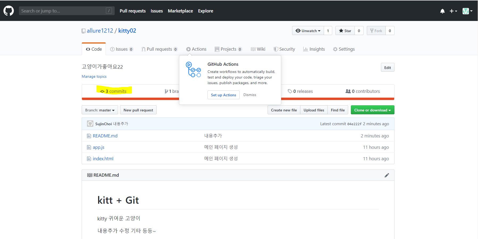
Task: Open app.js file
Action: 98,147
